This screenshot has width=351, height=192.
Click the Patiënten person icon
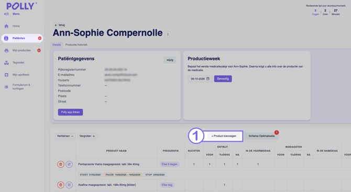coord(6,38)
